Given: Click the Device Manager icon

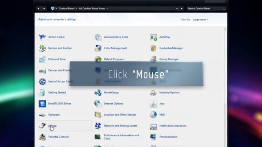Looking at the screenshot, I should pyautogui.click(x=154, y=59).
